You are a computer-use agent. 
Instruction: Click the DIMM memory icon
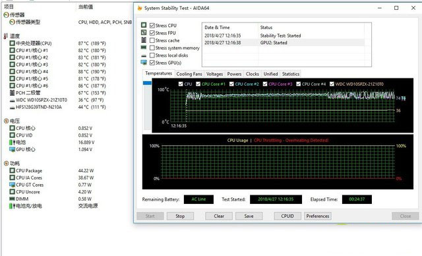pyautogui.click(x=12, y=199)
